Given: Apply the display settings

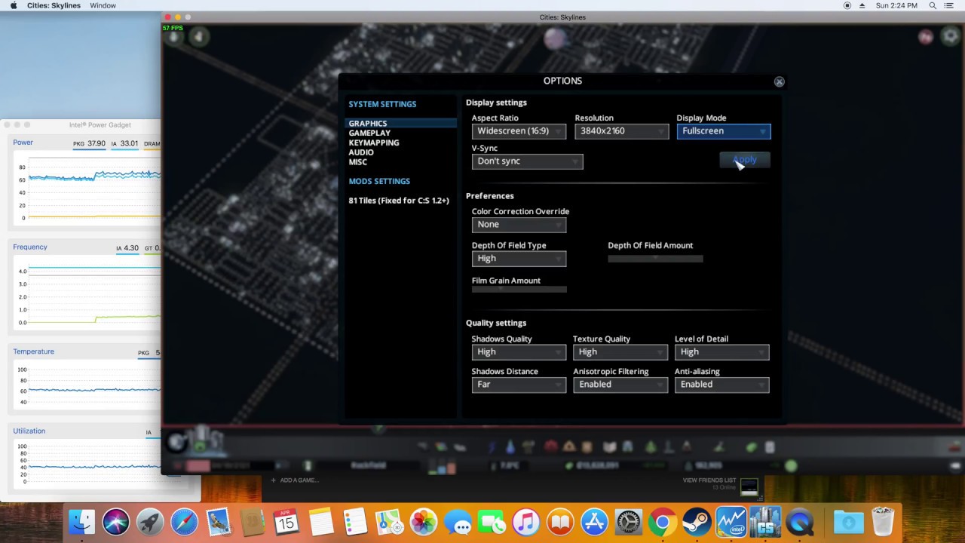Looking at the screenshot, I should pos(745,160).
